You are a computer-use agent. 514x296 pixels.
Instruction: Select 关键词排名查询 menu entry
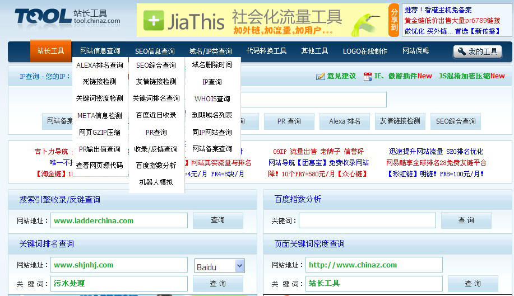point(156,98)
